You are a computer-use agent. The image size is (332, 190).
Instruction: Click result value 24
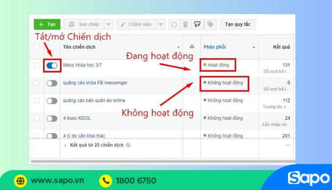(x=287, y=118)
